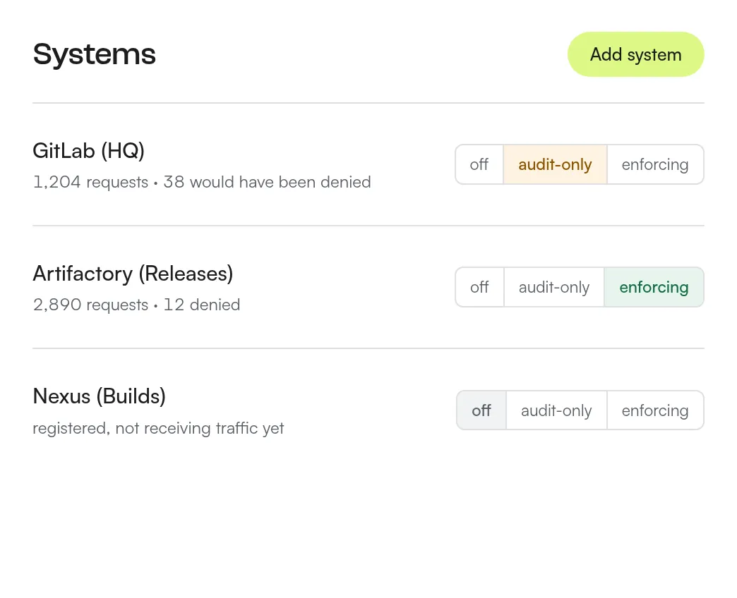Image resolution: width=737 pixels, height=598 pixels.
Task: Click GitLab's 38 would have been denied stat
Action: point(267,182)
